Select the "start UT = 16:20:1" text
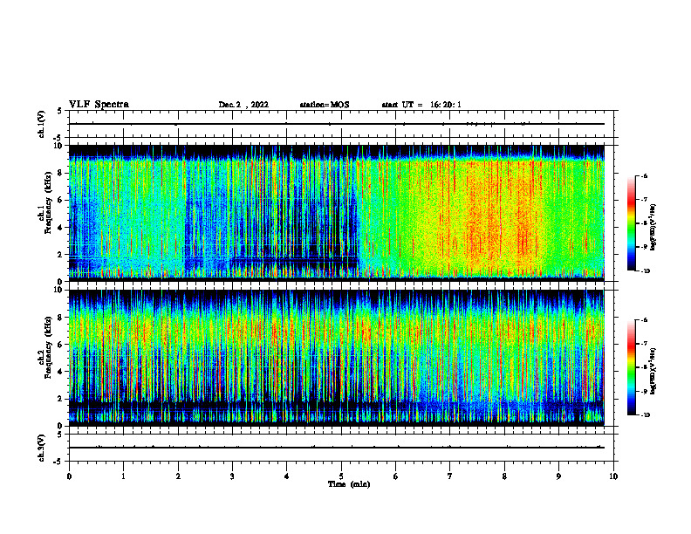 tap(421, 105)
